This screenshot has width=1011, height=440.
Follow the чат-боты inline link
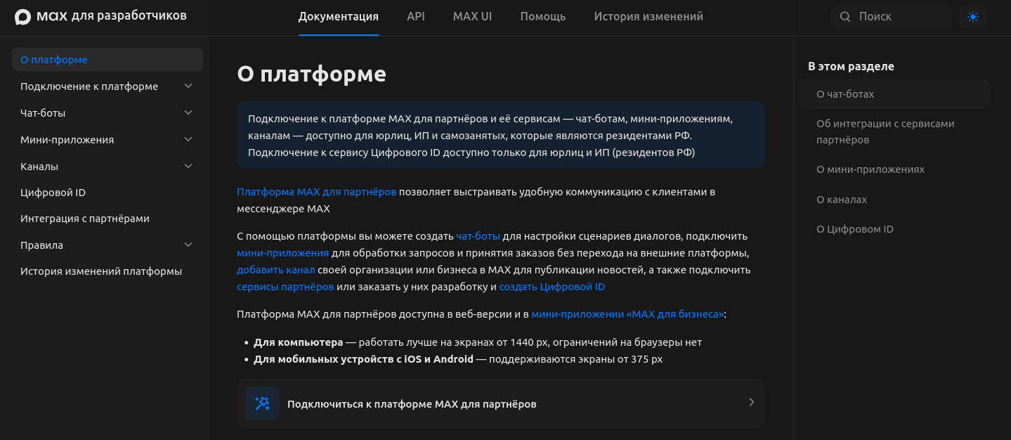coord(478,236)
